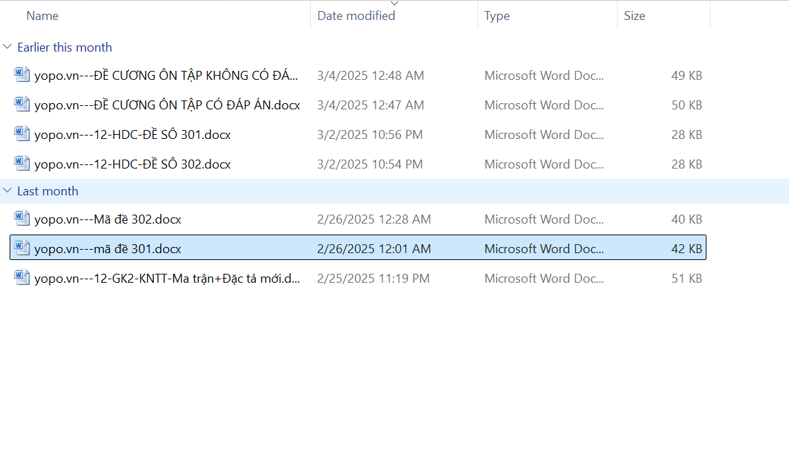The width and height of the screenshot is (789, 465).
Task: Sort files by the Type column header
Action: point(497,16)
